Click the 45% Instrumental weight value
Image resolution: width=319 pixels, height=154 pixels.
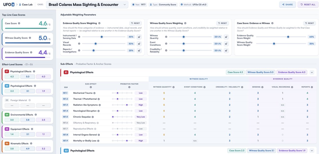[x=131, y=37]
